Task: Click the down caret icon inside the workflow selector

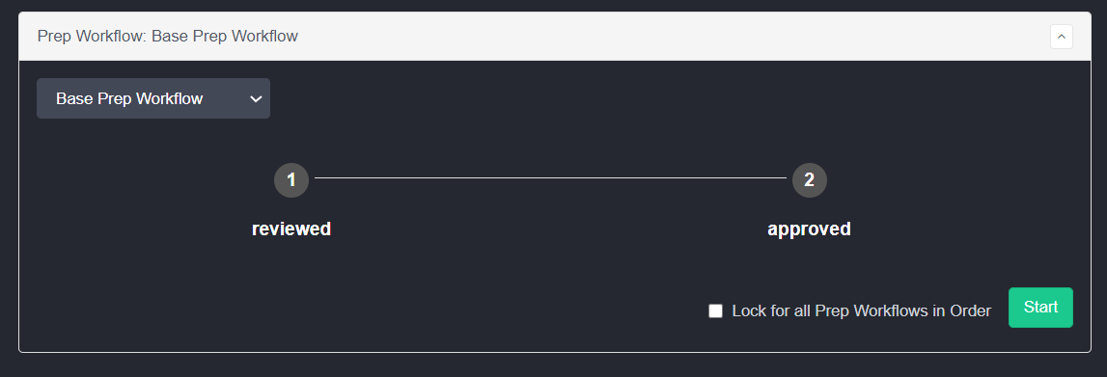Action: click(256, 98)
